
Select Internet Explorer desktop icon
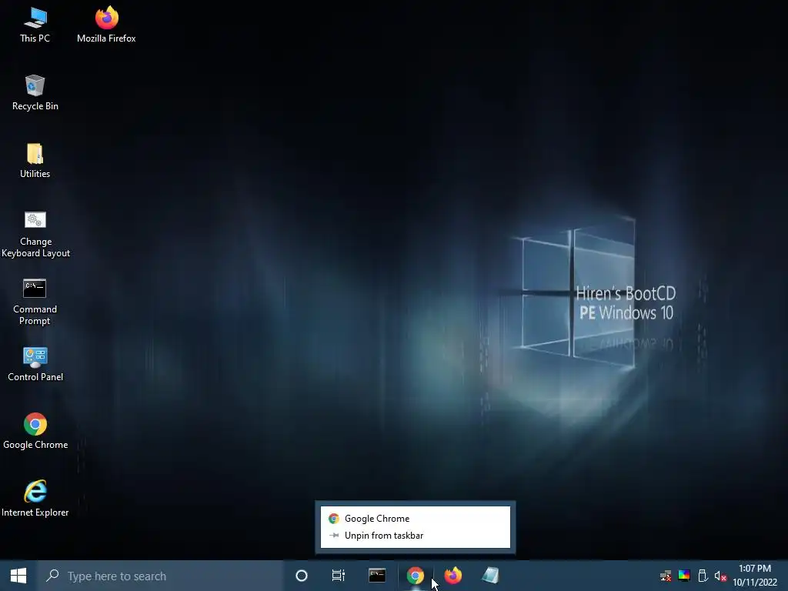pyautogui.click(x=35, y=499)
